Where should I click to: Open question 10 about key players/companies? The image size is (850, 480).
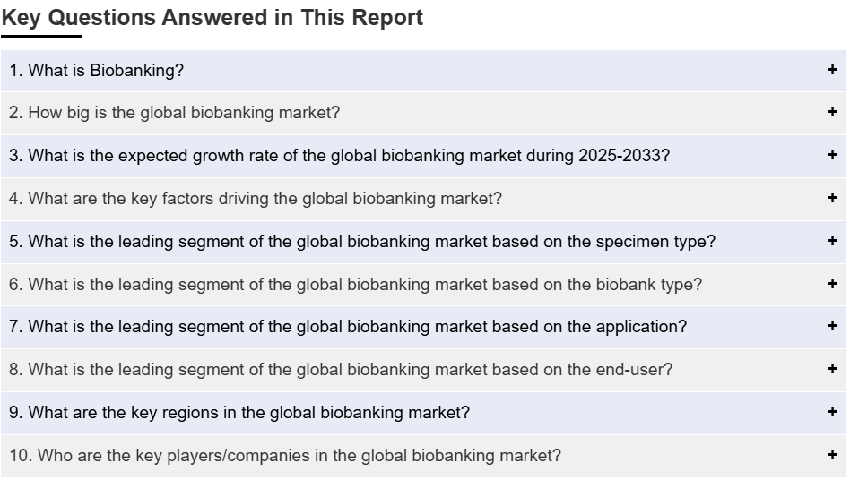pos(423,456)
